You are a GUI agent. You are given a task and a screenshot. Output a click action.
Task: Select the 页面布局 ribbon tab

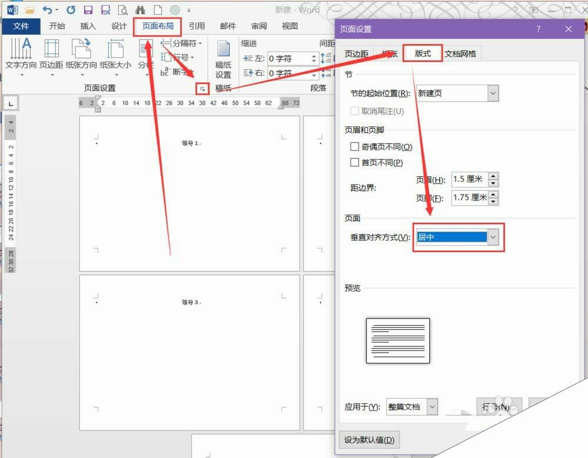[158, 26]
